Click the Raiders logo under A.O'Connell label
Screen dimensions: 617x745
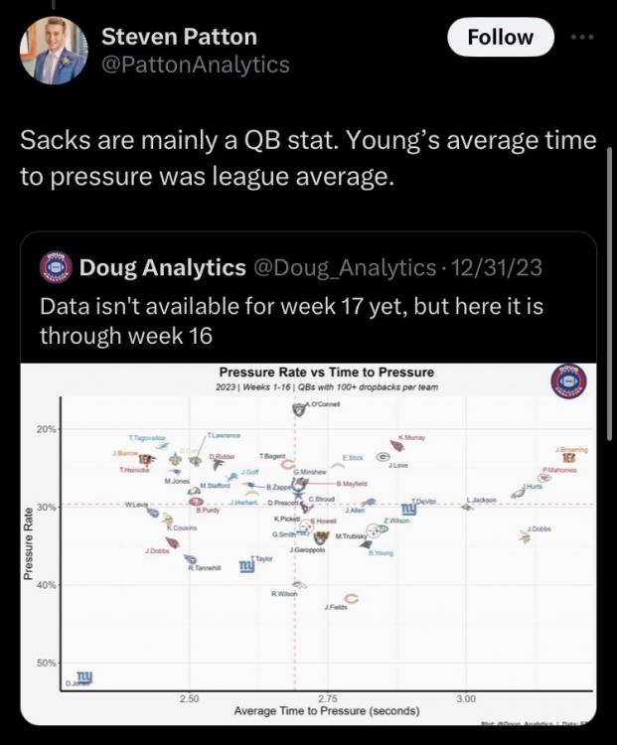click(x=299, y=408)
